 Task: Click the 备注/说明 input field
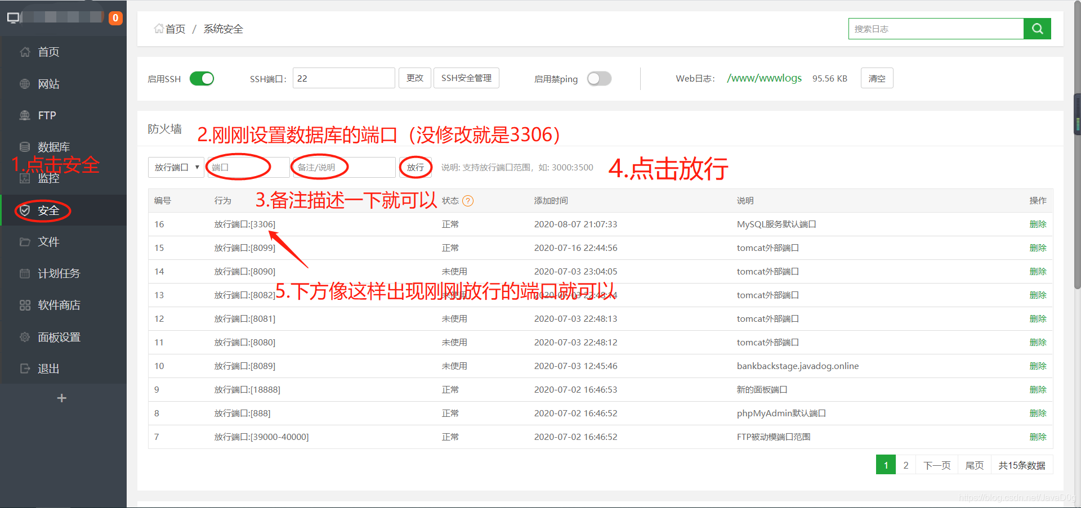click(x=344, y=167)
